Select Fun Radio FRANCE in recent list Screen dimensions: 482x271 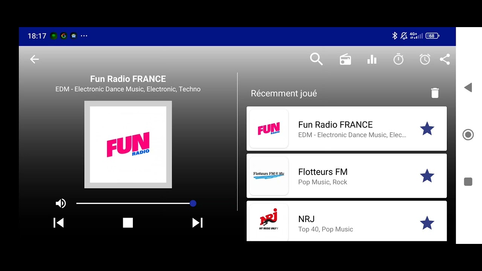tap(347, 129)
